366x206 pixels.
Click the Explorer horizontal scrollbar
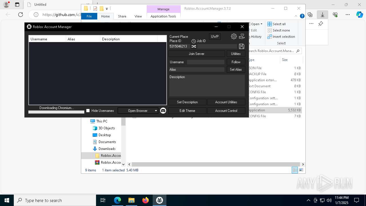coord(216,164)
